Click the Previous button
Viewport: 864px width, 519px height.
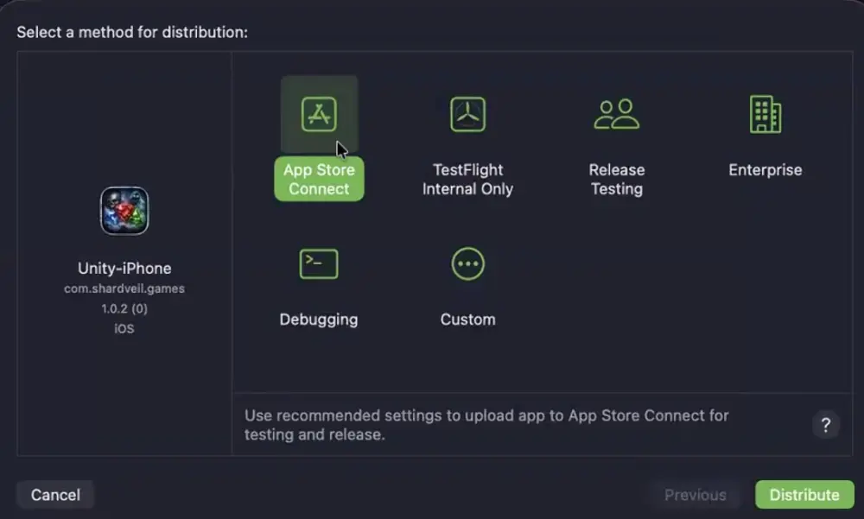point(696,495)
